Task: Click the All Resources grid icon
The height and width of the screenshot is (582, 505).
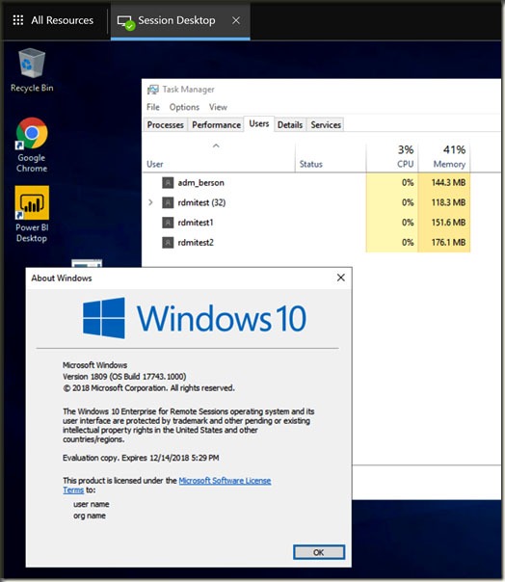Action: pos(17,20)
